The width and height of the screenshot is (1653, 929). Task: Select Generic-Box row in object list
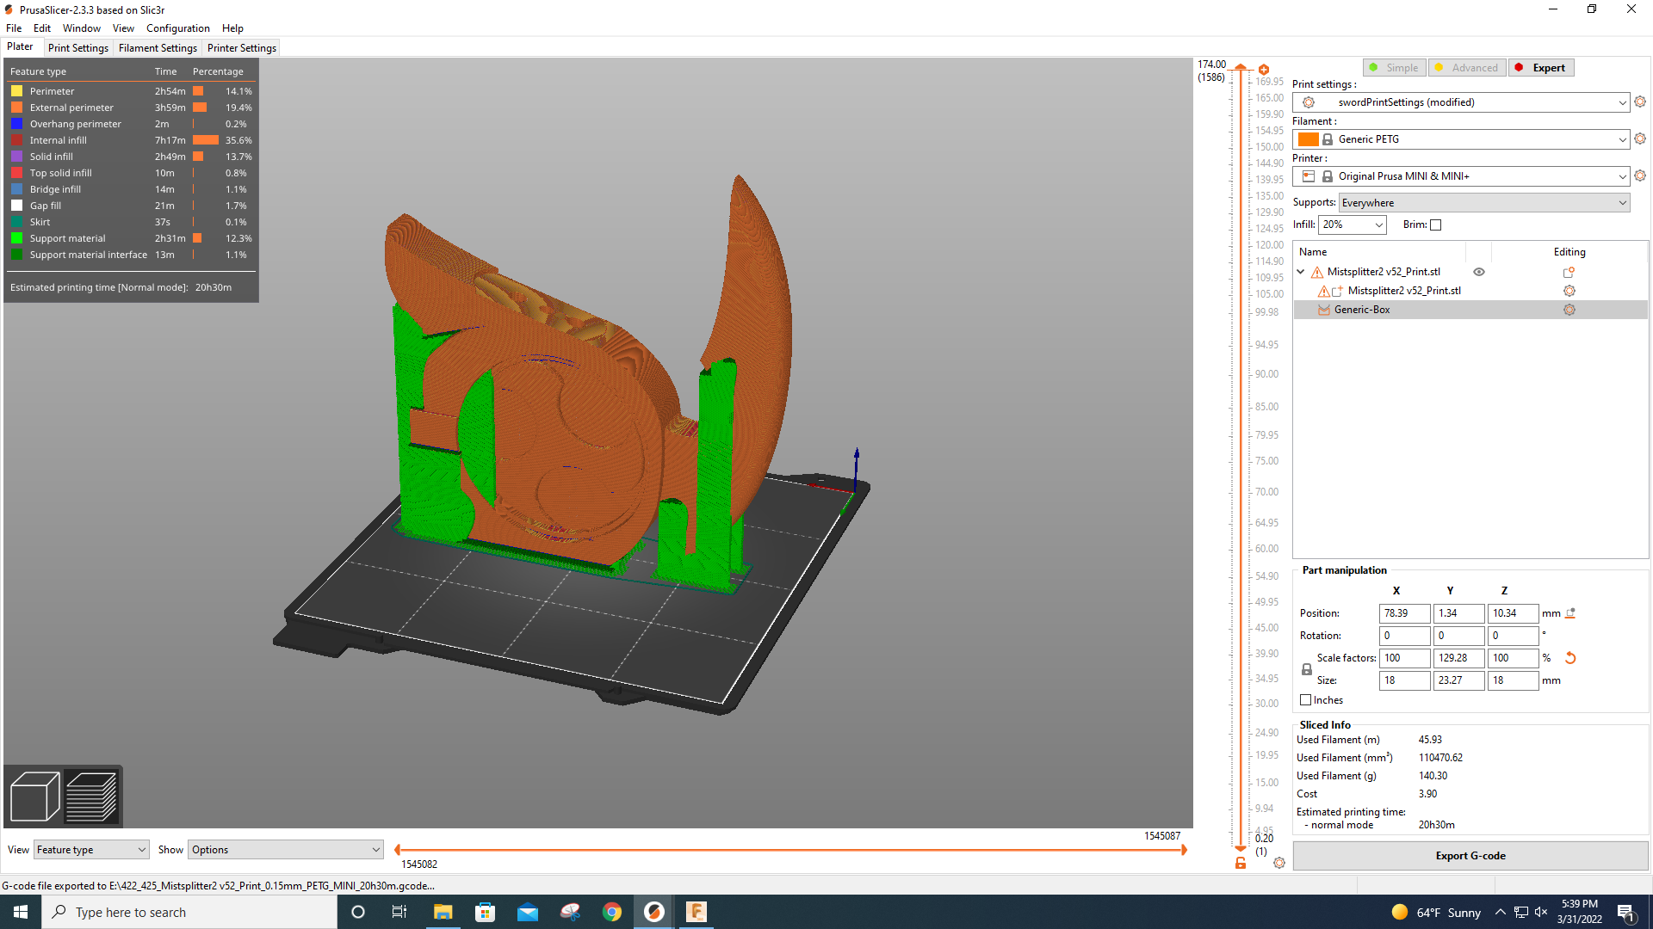click(x=1470, y=310)
